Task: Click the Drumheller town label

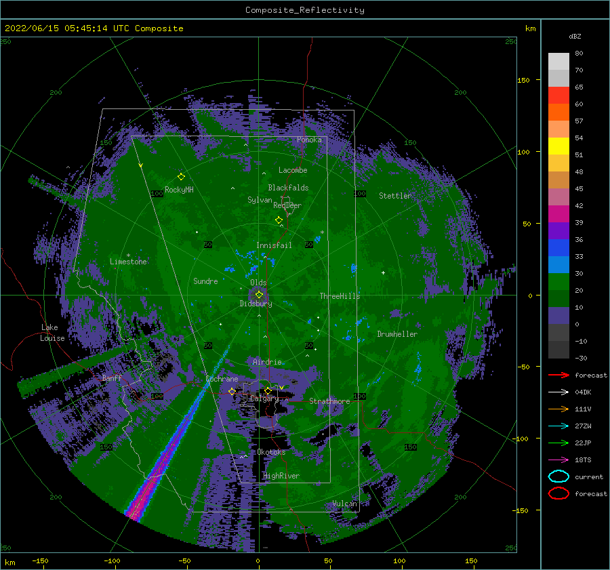Action: (x=397, y=334)
